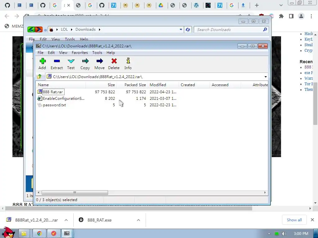The width and height of the screenshot is (318, 238).
Task: Click LOL breadcrumb in Explorer
Action: [x=64, y=29]
